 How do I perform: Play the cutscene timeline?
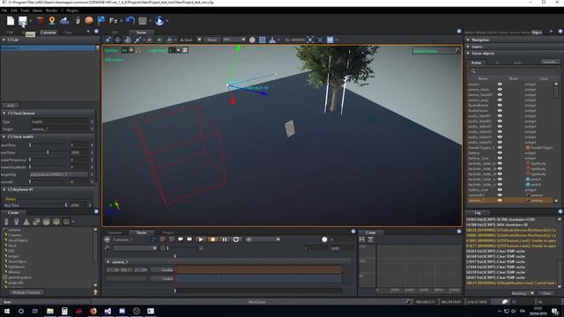tap(201, 240)
